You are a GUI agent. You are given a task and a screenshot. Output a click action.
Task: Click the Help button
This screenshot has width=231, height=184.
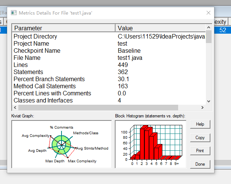[x=200, y=124]
